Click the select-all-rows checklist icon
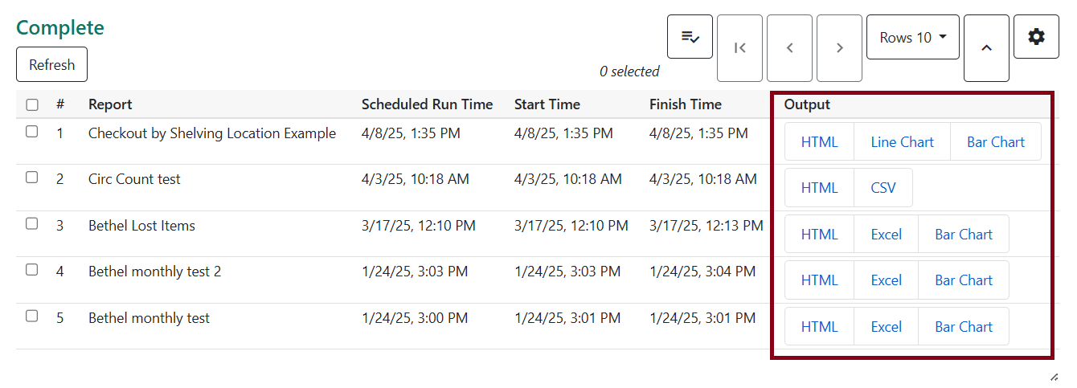The height and width of the screenshot is (388, 1077). (690, 36)
